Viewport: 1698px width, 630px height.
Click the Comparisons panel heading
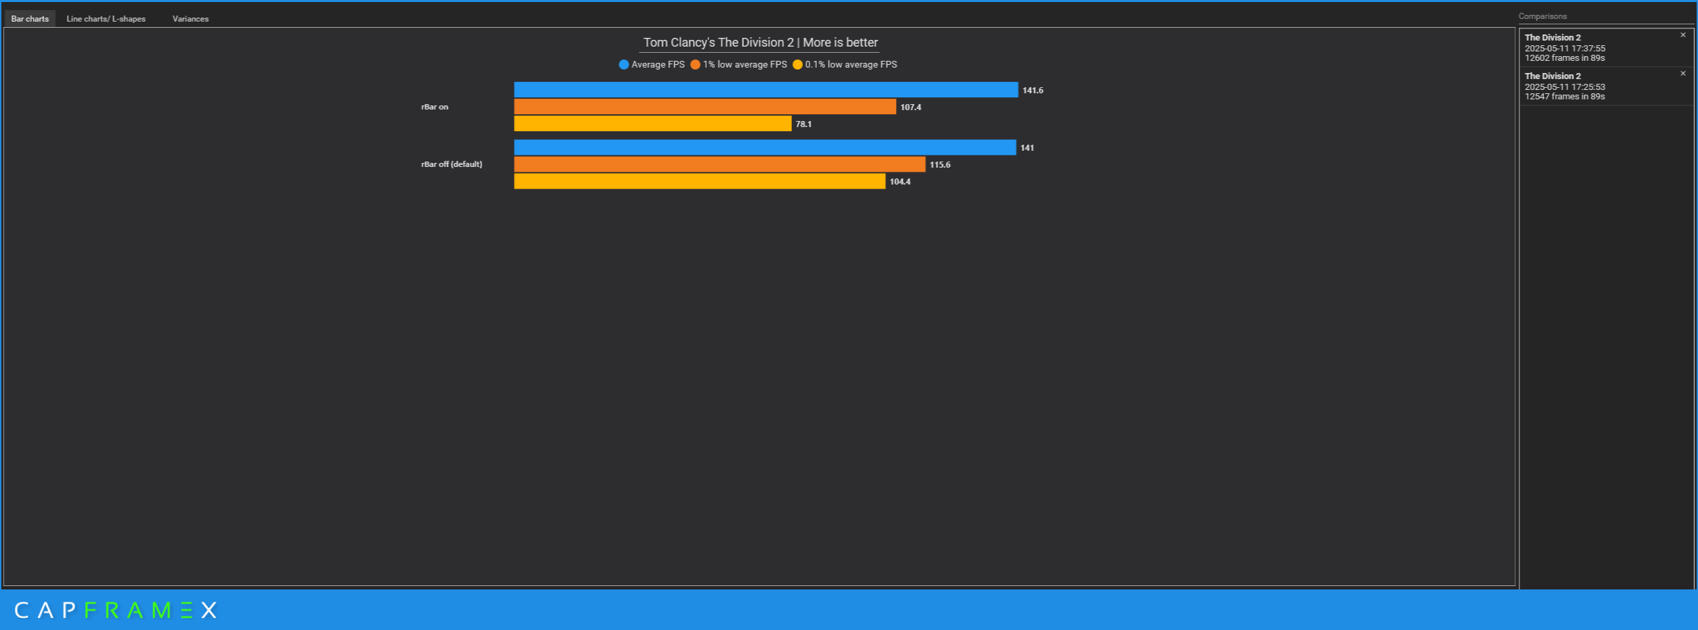[1542, 16]
